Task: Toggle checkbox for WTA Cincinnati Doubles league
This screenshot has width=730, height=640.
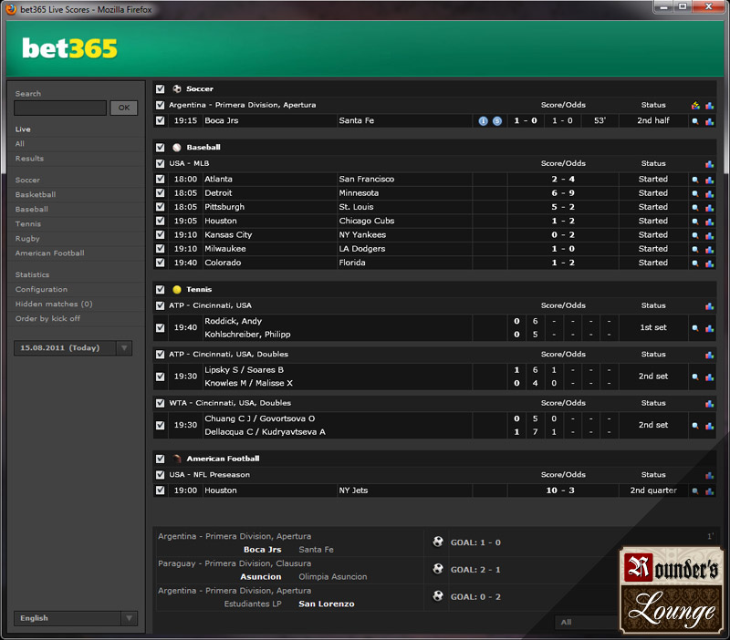Action: (x=161, y=403)
